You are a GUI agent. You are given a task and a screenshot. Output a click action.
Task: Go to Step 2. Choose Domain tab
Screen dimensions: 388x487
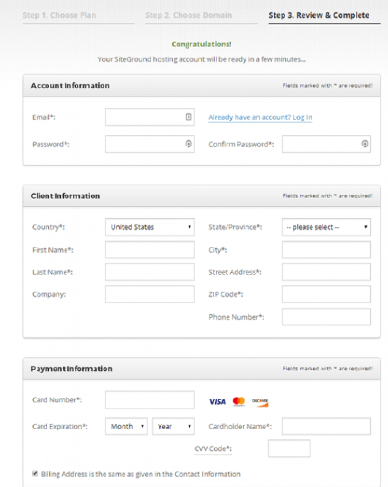pyautogui.click(x=189, y=15)
